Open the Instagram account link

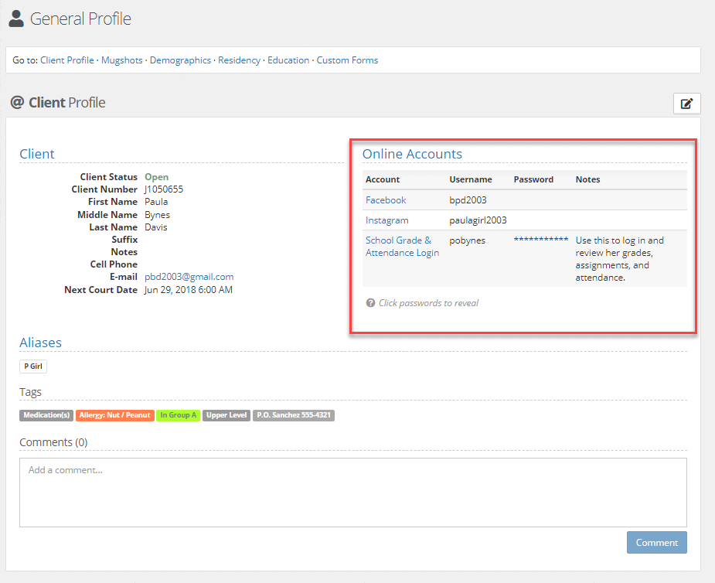point(386,220)
